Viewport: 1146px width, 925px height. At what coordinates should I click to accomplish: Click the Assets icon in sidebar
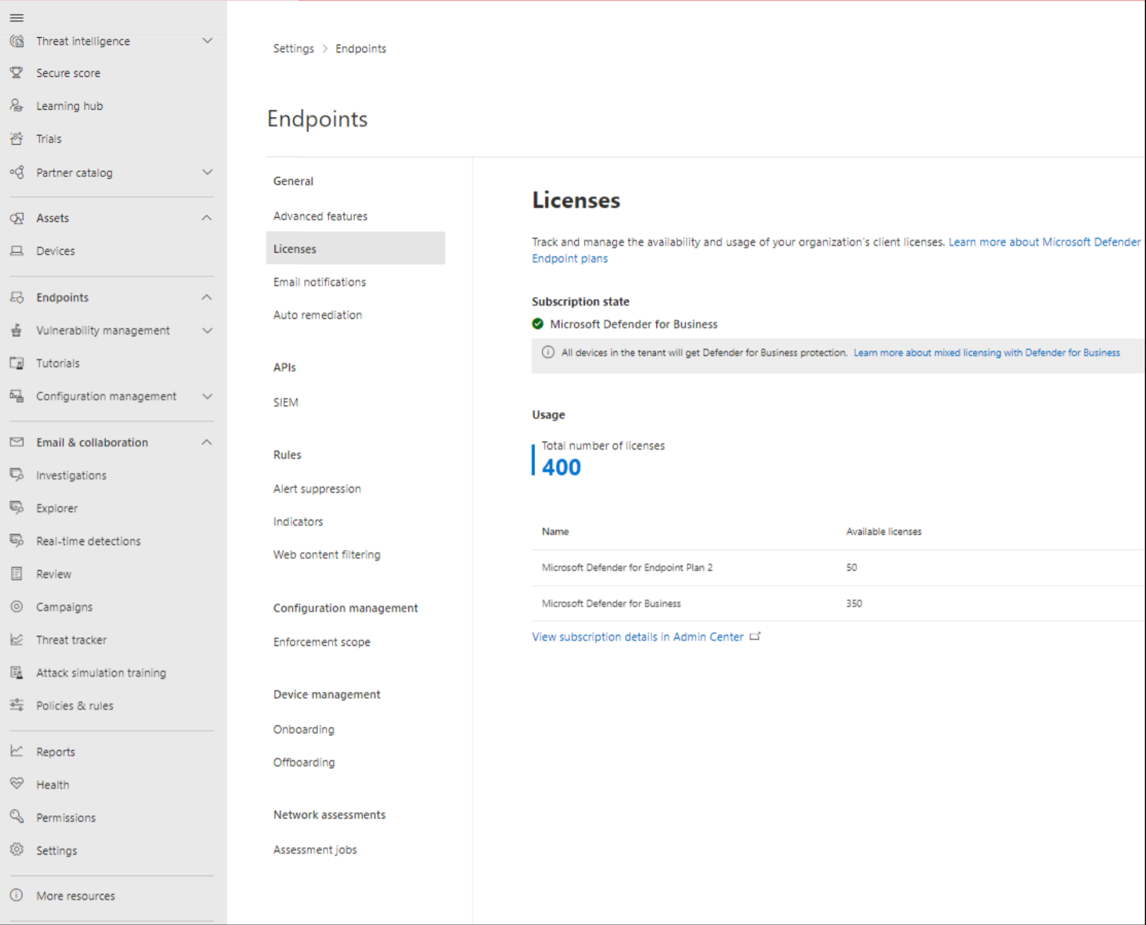tap(17, 218)
